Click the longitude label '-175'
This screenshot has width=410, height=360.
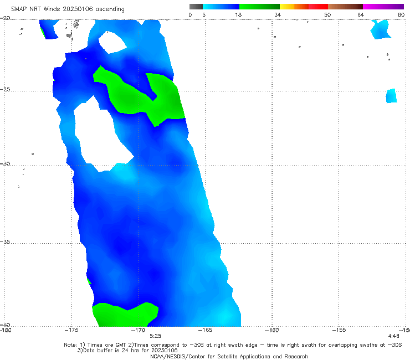point(71,330)
